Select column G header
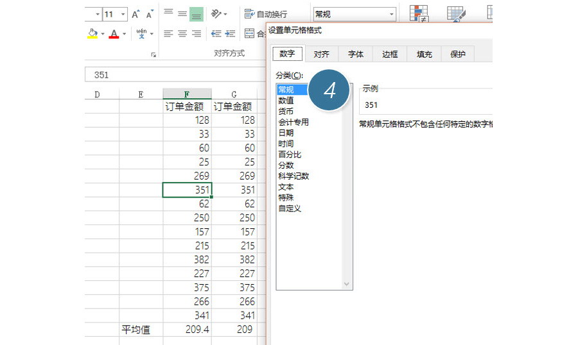This screenshot has width=578, height=345. pos(234,94)
